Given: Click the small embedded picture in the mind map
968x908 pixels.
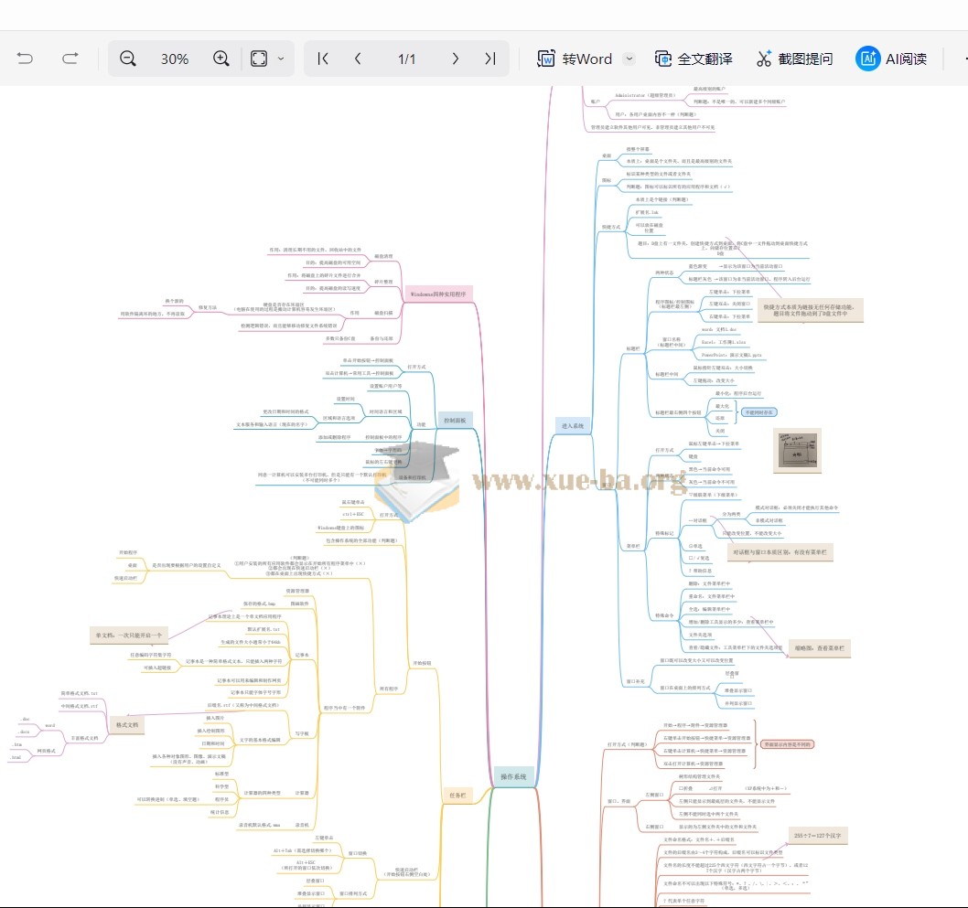Looking at the screenshot, I should (796, 450).
